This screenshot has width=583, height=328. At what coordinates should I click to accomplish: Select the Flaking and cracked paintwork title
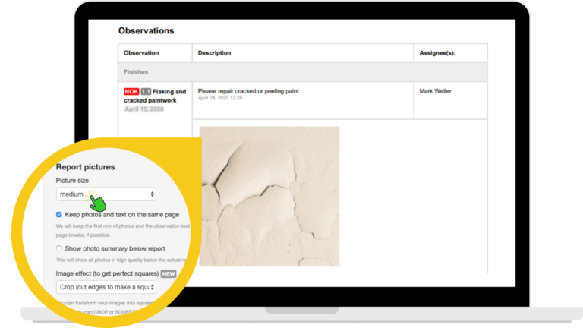point(155,96)
